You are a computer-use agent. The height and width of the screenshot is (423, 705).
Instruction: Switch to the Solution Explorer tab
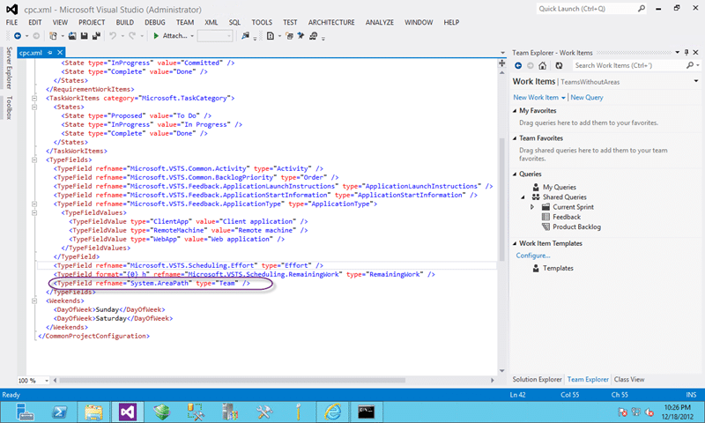[x=537, y=380]
